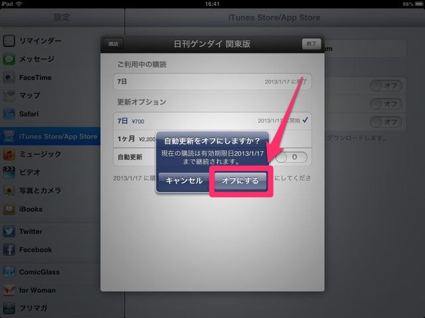The image size is (425, 318).
Task: Tap the Safari icon in sidebar
Action: [9, 114]
